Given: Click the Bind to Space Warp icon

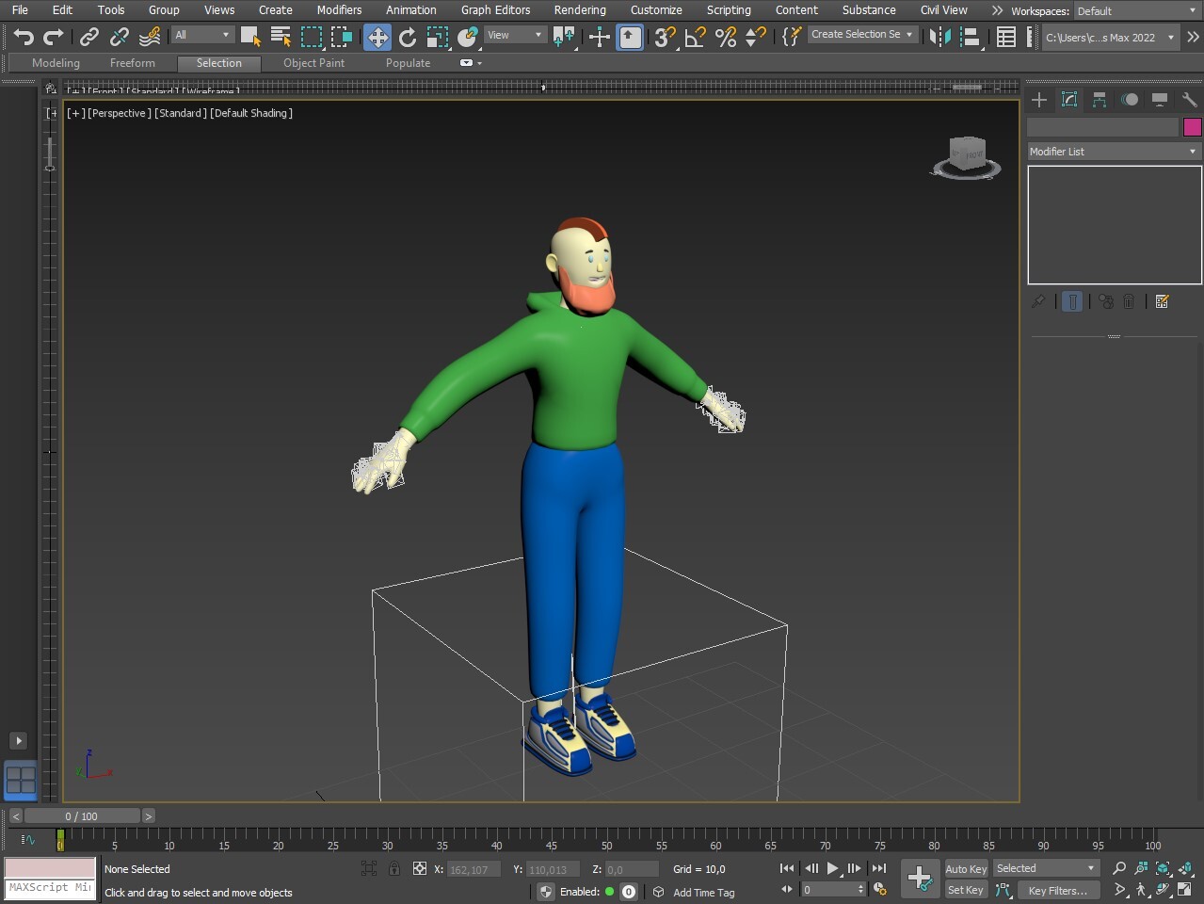Looking at the screenshot, I should [x=150, y=37].
